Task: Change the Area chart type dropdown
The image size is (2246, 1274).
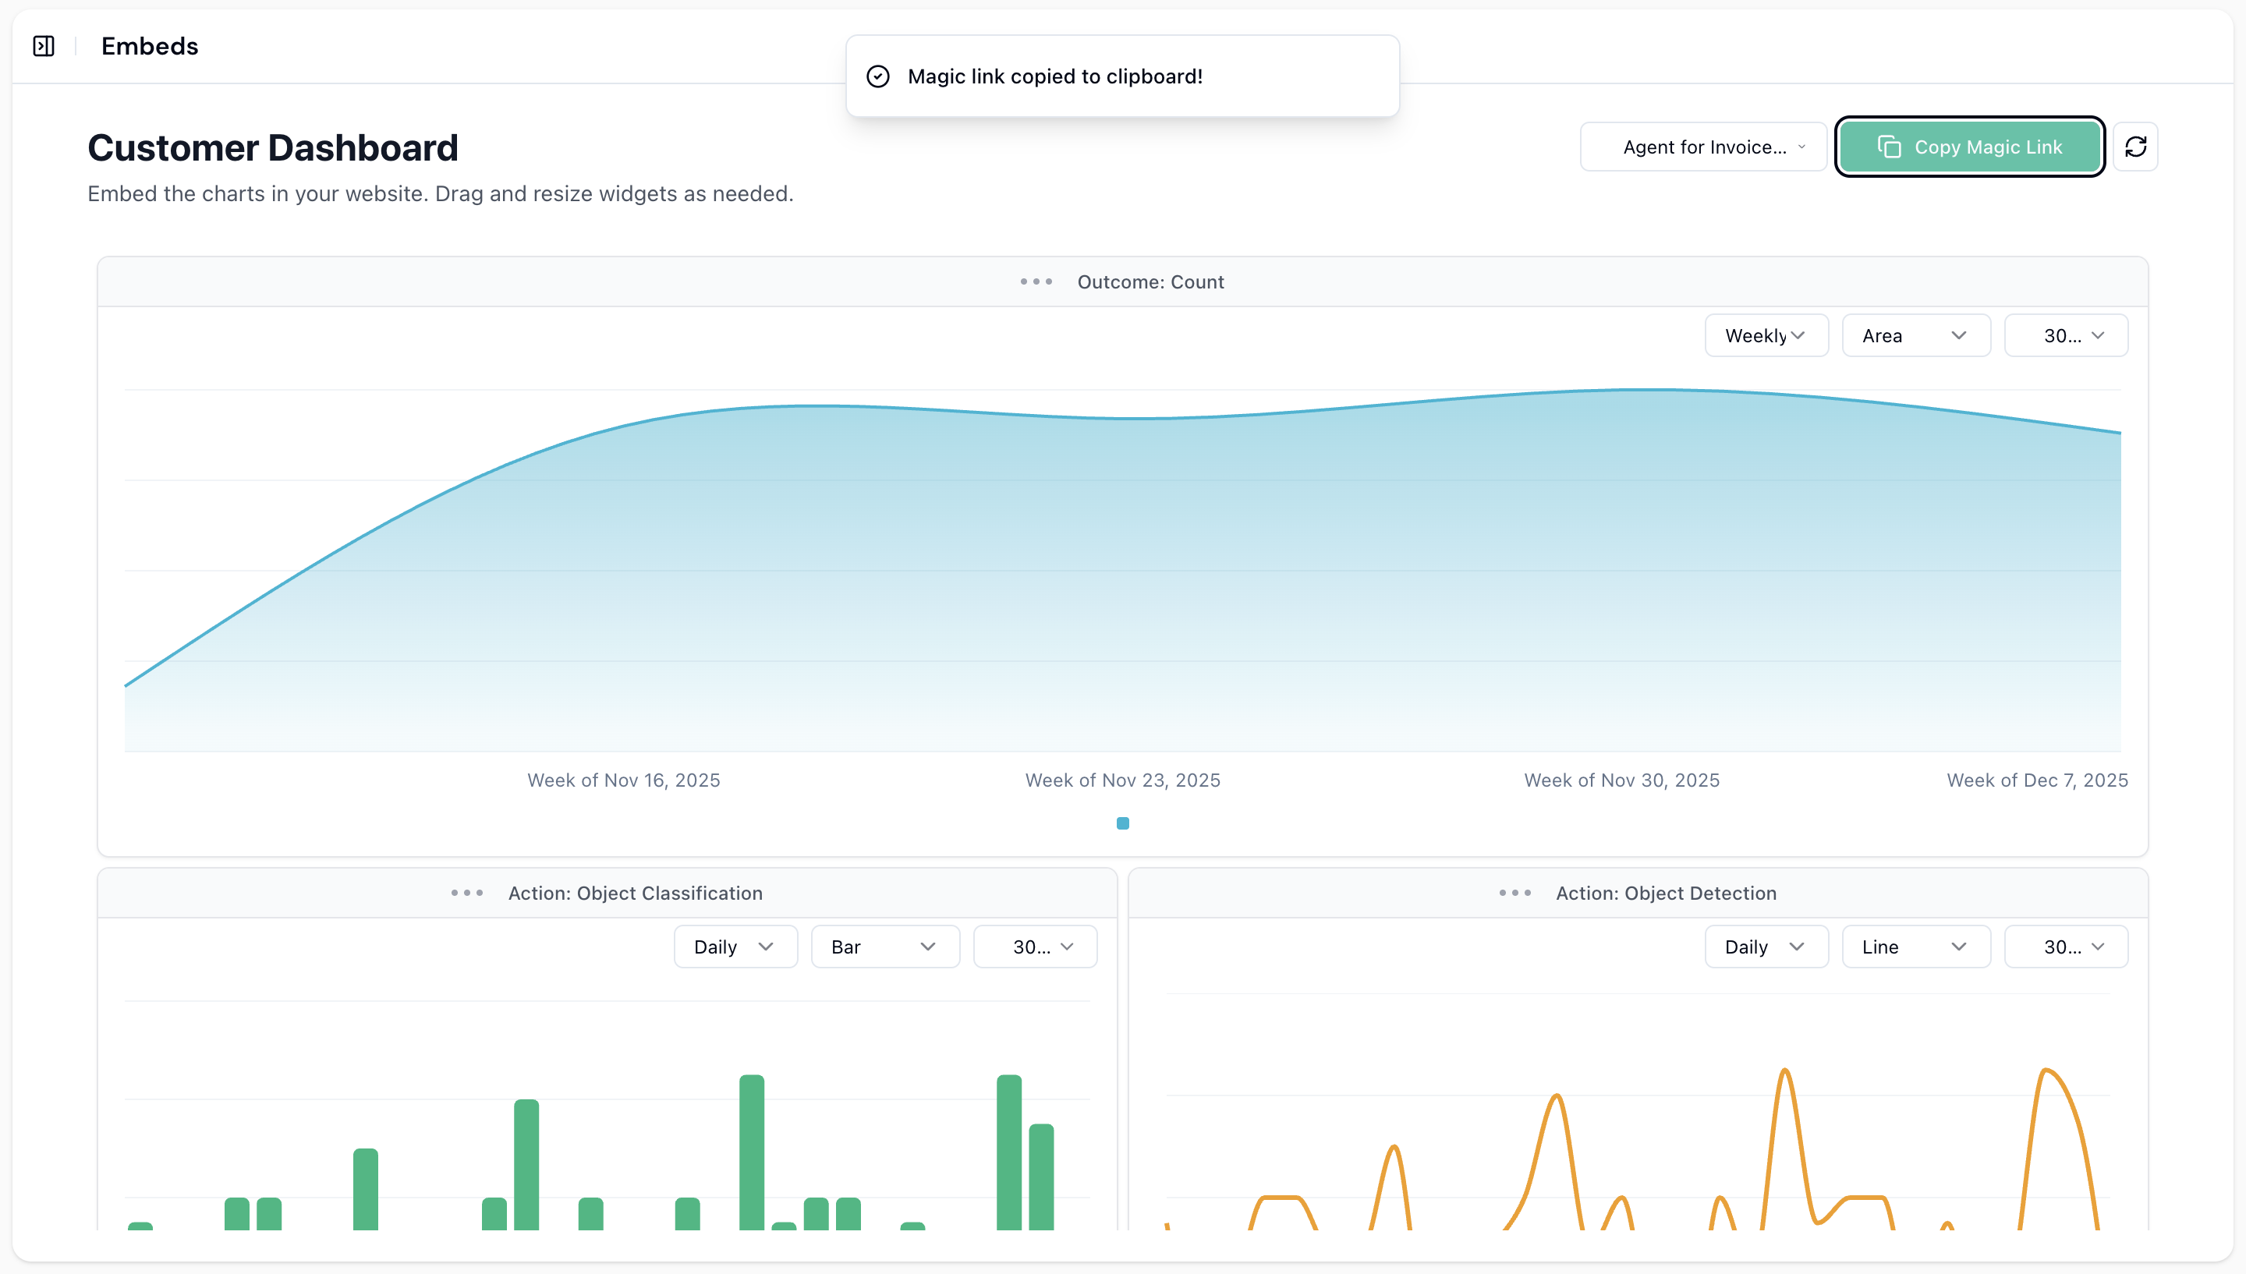Action: tap(1915, 336)
